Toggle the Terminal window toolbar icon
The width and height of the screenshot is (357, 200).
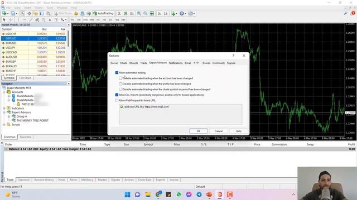[x=42, y=13]
